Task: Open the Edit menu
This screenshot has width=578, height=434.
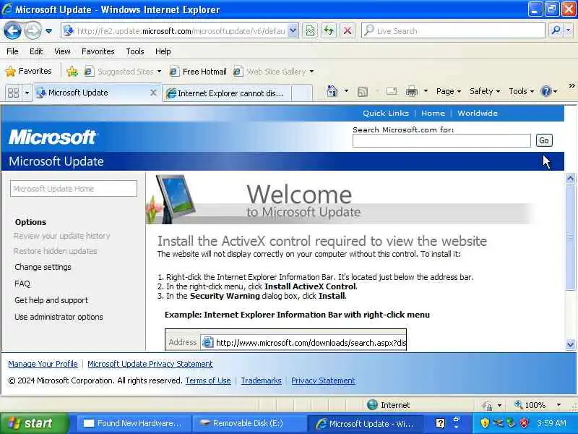Action: [x=36, y=51]
